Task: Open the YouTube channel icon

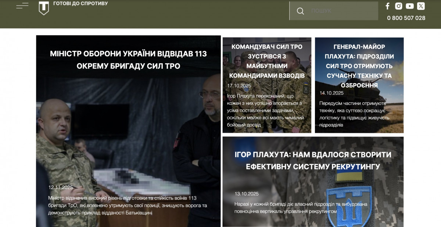Action: (x=410, y=6)
